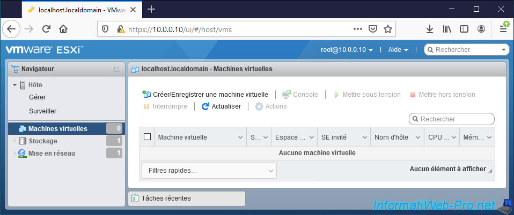Toggle the browser sidebars icon

point(464,29)
